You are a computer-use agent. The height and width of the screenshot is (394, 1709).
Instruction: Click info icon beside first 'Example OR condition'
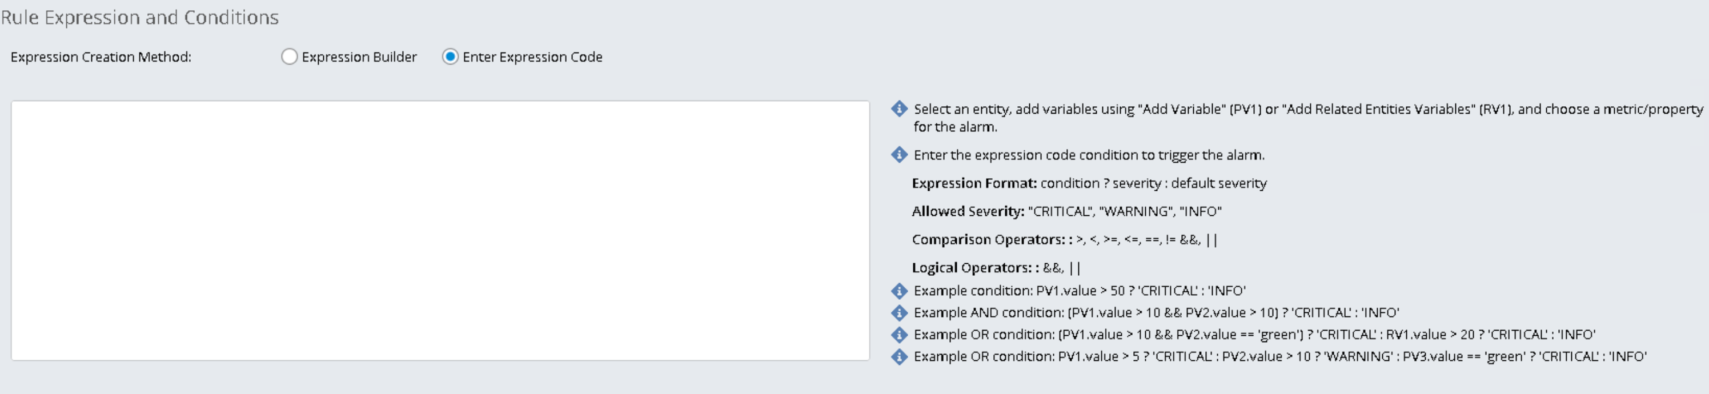(899, 334)
